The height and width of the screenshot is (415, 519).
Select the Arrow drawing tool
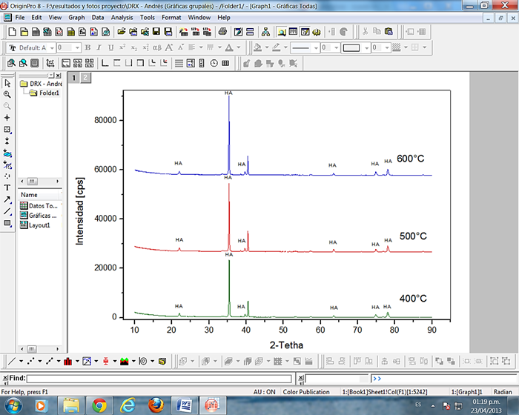[7, 199]
